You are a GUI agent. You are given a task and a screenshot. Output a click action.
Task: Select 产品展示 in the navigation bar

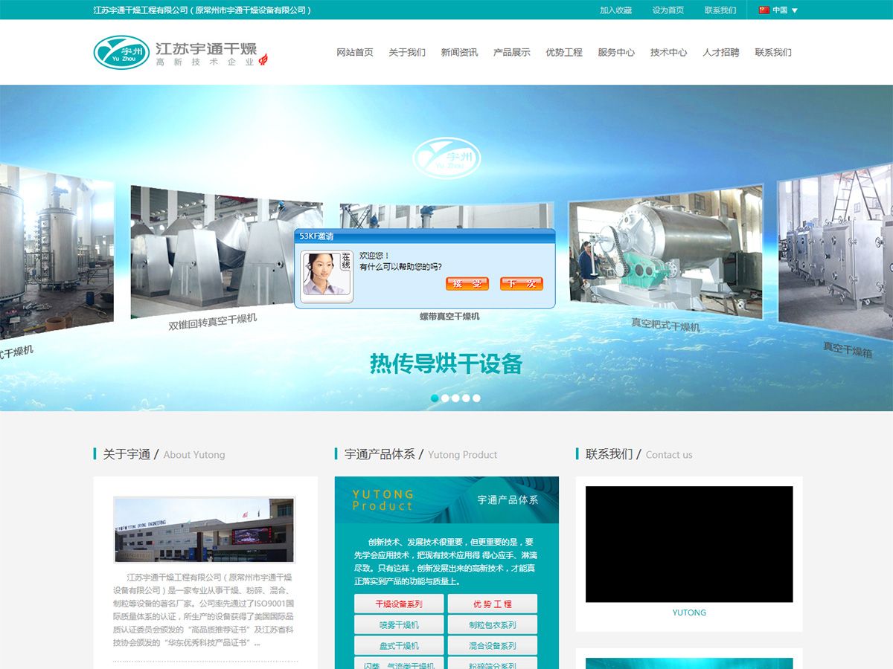coord(512,53)
